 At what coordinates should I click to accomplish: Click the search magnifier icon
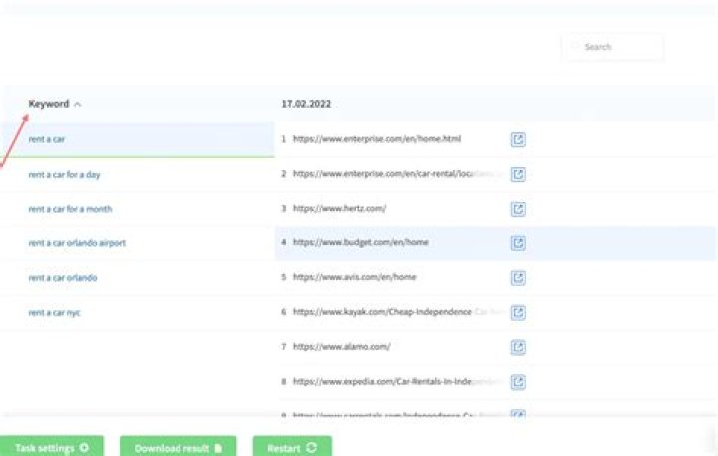tap(575, 46)
